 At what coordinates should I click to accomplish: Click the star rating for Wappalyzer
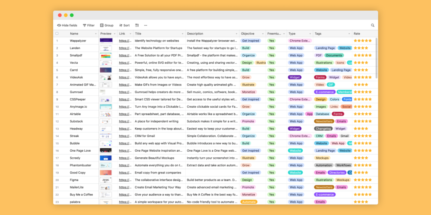[x=362, y=41]
